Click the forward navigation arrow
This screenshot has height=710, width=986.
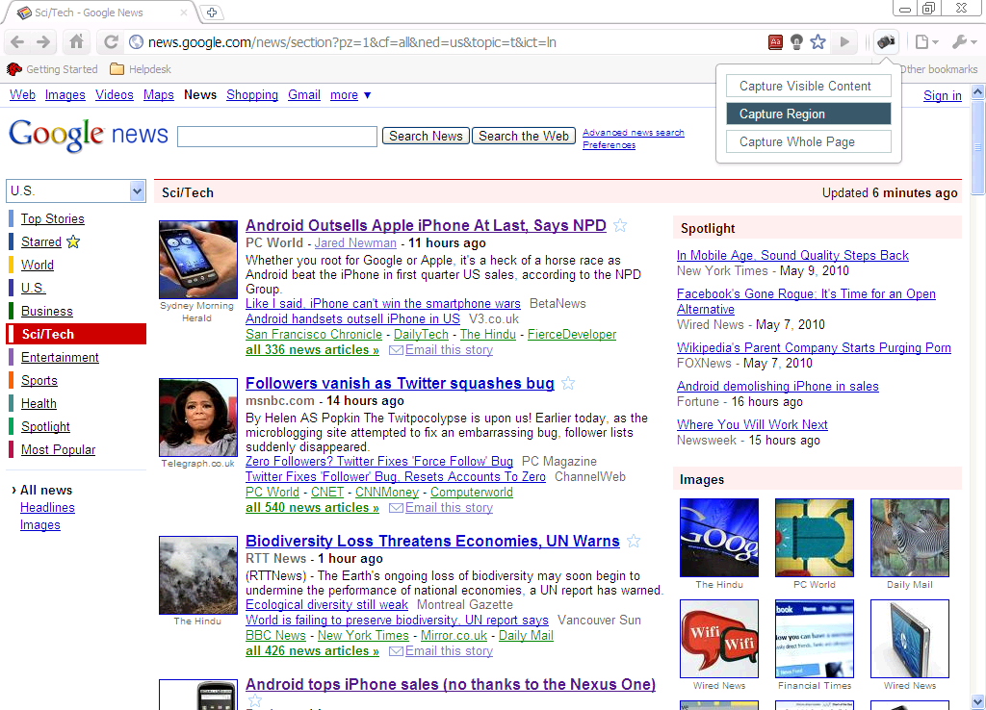(x=44, y=42)
